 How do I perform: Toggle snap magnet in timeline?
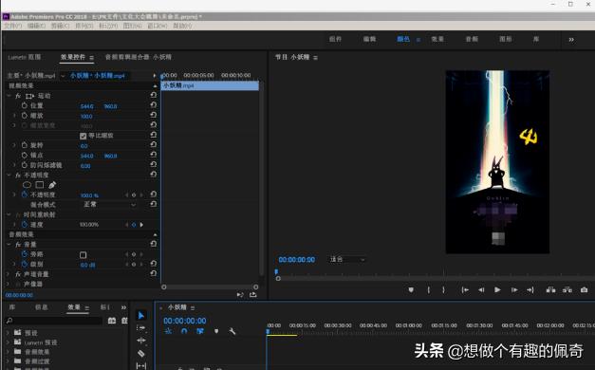(184, 331)
